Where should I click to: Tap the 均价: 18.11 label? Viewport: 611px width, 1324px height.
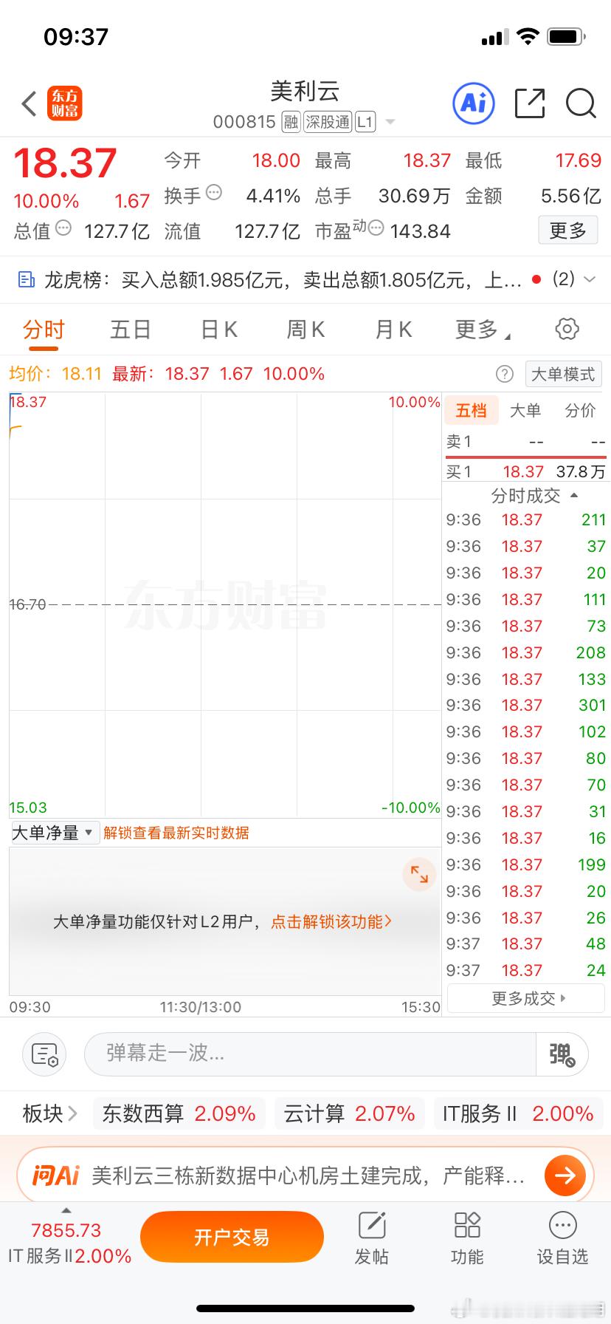(x=55, y=374)
